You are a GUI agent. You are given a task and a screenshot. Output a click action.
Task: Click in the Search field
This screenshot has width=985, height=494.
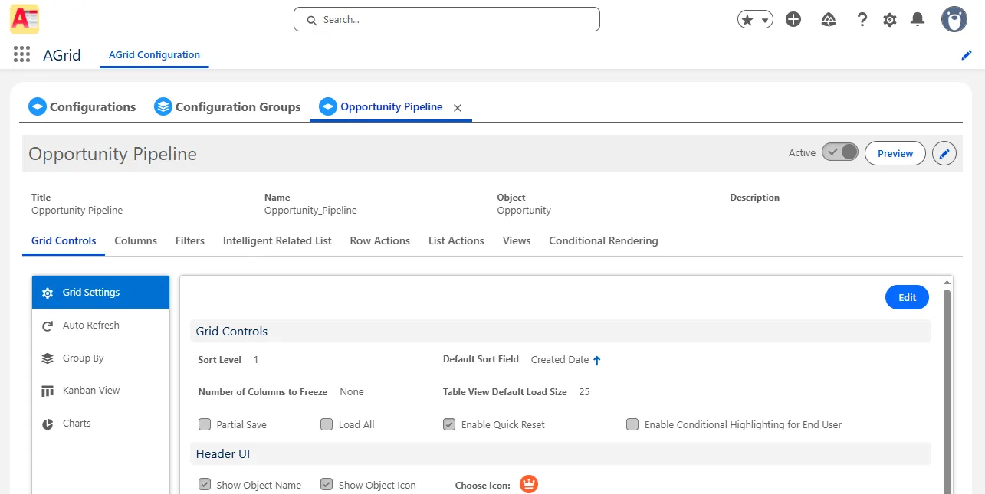pyautogui.click(x=447, y=20)
